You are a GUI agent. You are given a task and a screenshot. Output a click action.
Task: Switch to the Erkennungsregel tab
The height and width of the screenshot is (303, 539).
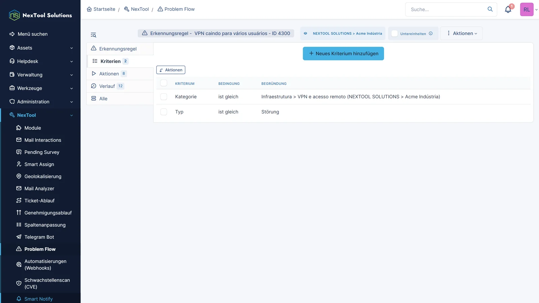pos(120,49)
